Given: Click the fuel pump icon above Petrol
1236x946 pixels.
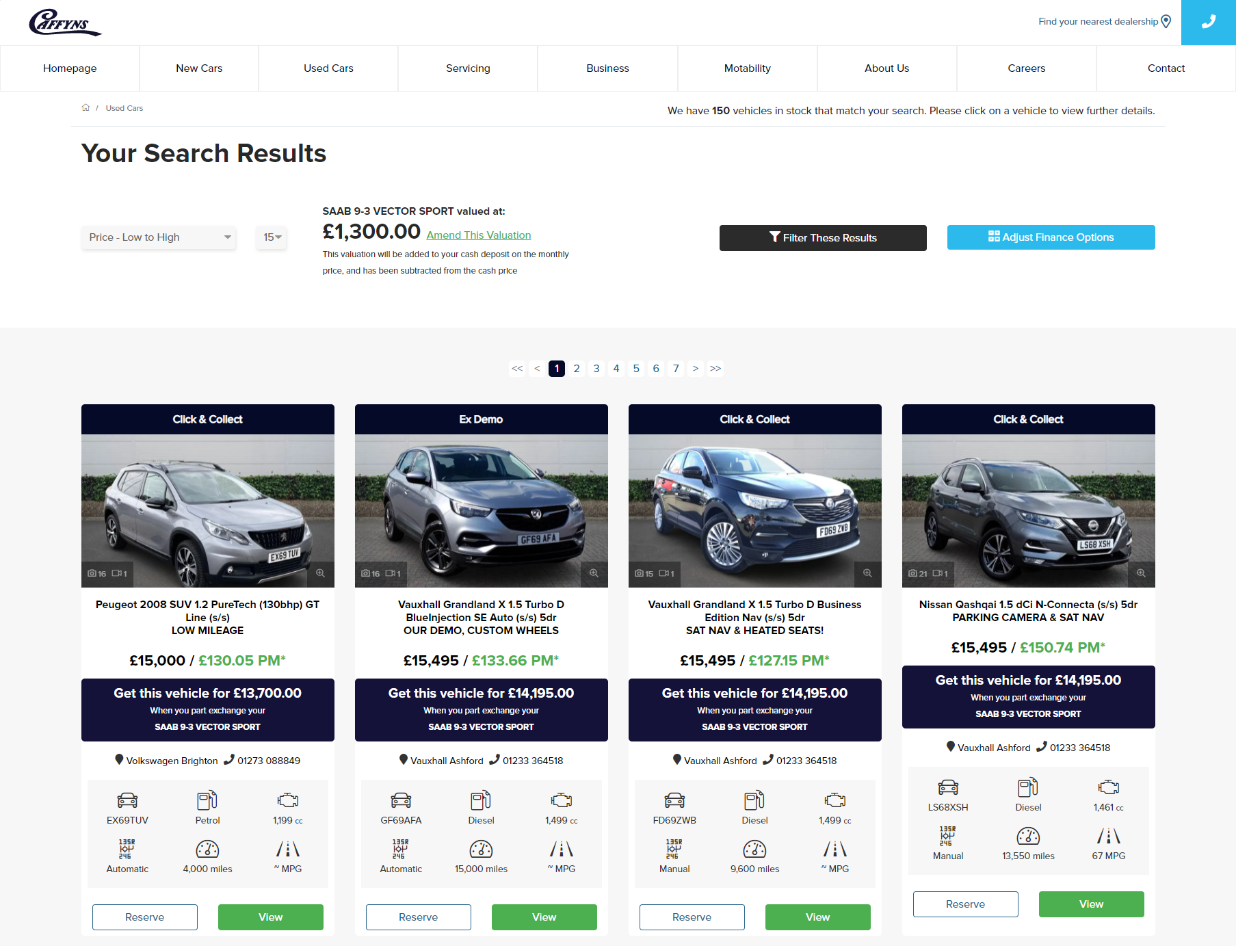Looking at the screenshot, I should click(x=207, y=800).
